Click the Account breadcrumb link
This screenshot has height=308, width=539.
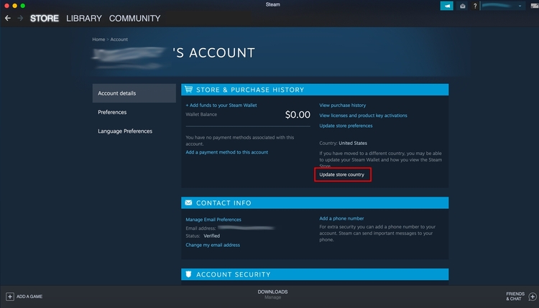[119, 39]
